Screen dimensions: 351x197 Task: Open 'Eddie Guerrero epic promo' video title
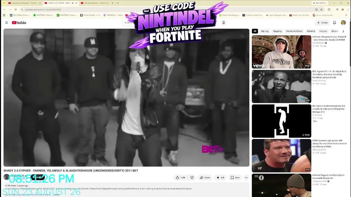click(329, 144)
